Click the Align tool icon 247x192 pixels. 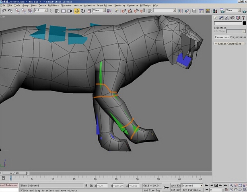click(x=187, y=11)
